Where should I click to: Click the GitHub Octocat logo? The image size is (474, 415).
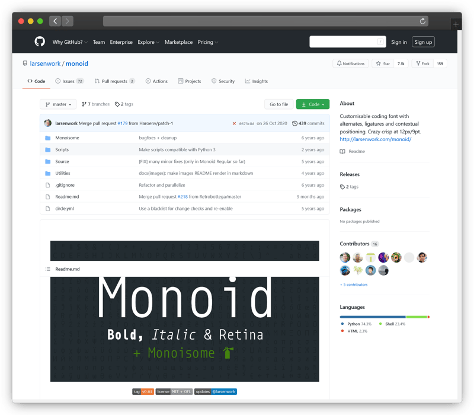click(x=40, y=41)
